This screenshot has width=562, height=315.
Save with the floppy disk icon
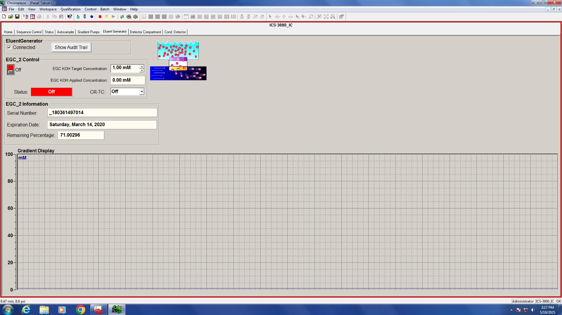tap(17, 17)
